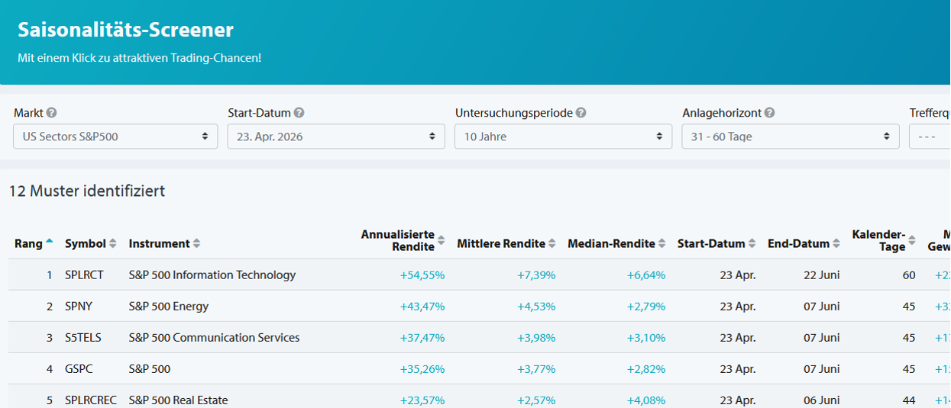This screenshot has height=408, width=951.
Task: Click median return +2,82%
Action: [x=646, y=368]
